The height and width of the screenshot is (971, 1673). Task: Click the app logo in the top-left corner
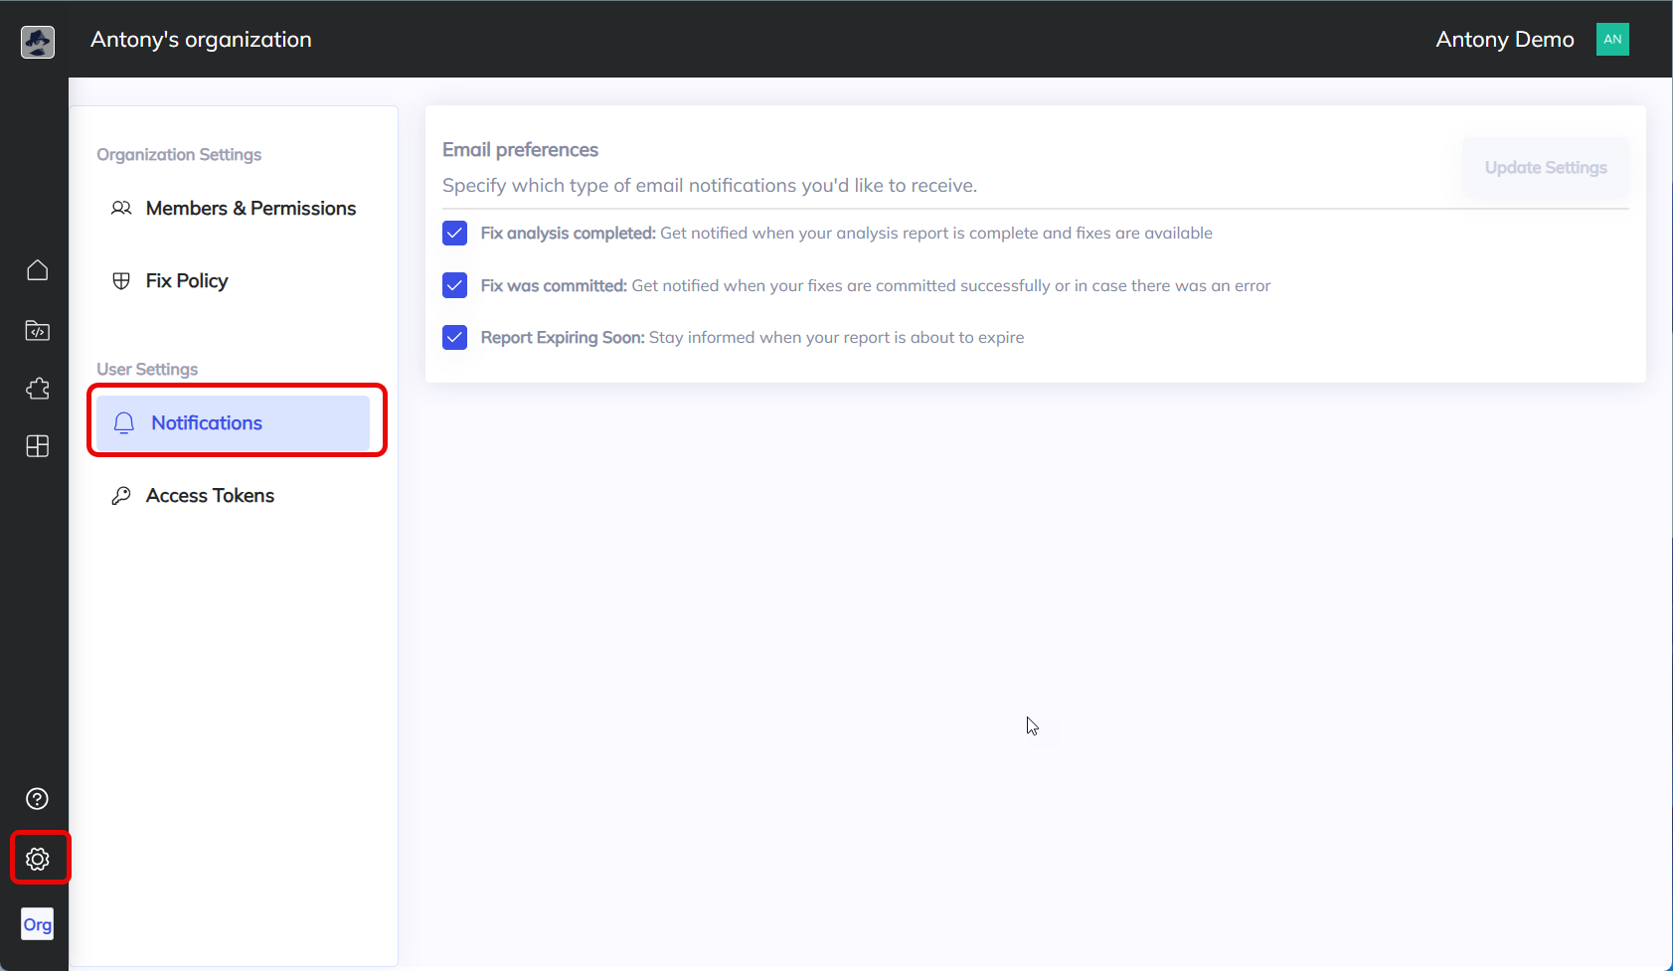pyautogui.click(x=38, y=42)
